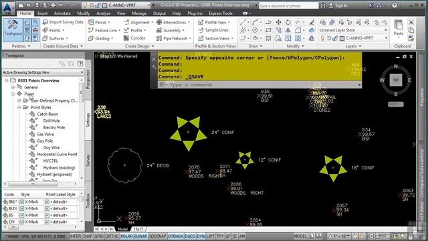Select Catch Basin point style
Screen dimensions: 428x241
coord(47,114)
